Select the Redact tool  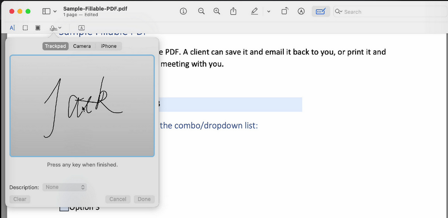[38, 28]
